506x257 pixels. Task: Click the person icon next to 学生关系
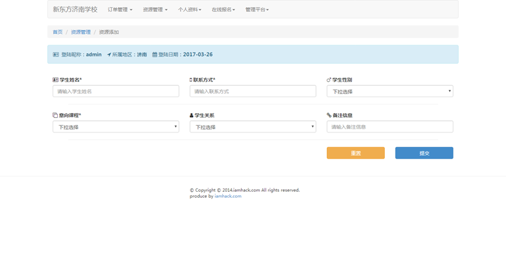191,115
